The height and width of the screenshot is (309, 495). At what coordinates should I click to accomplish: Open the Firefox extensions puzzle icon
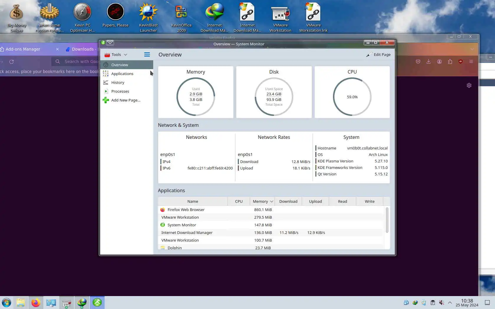pos(450,62)
